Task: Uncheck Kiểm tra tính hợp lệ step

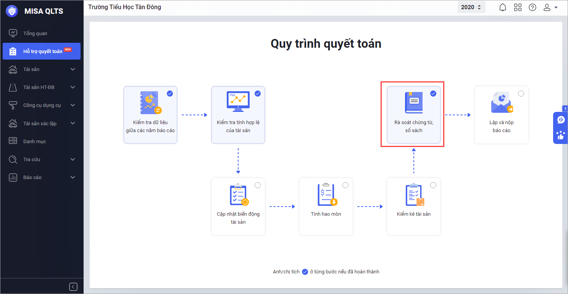Action: tap(258, 94)
